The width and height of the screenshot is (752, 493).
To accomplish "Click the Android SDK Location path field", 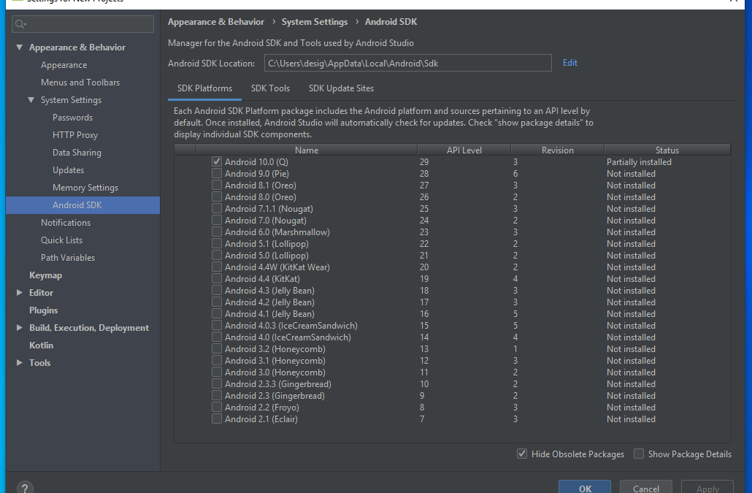I will tap(407, 63).
